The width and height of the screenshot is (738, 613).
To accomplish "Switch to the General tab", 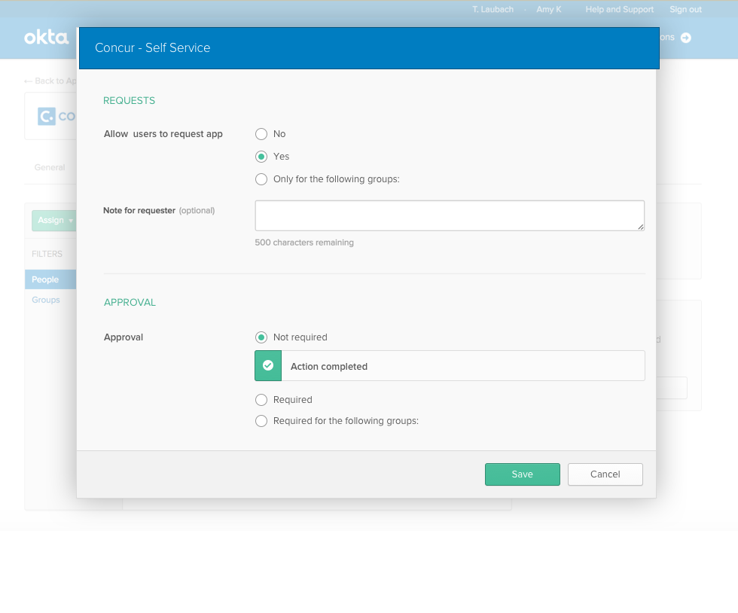I will point(50,167).
